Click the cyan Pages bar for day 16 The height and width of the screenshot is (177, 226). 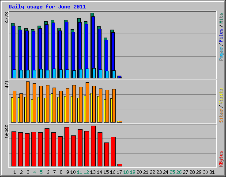pyautogui.click(x=114, y=74)
